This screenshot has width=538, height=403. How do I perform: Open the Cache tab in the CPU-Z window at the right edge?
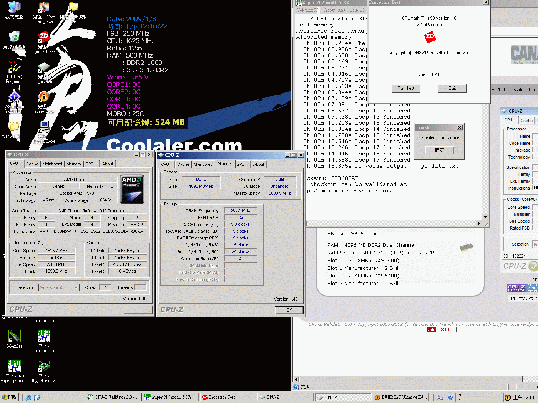click(x=526, y=121)
